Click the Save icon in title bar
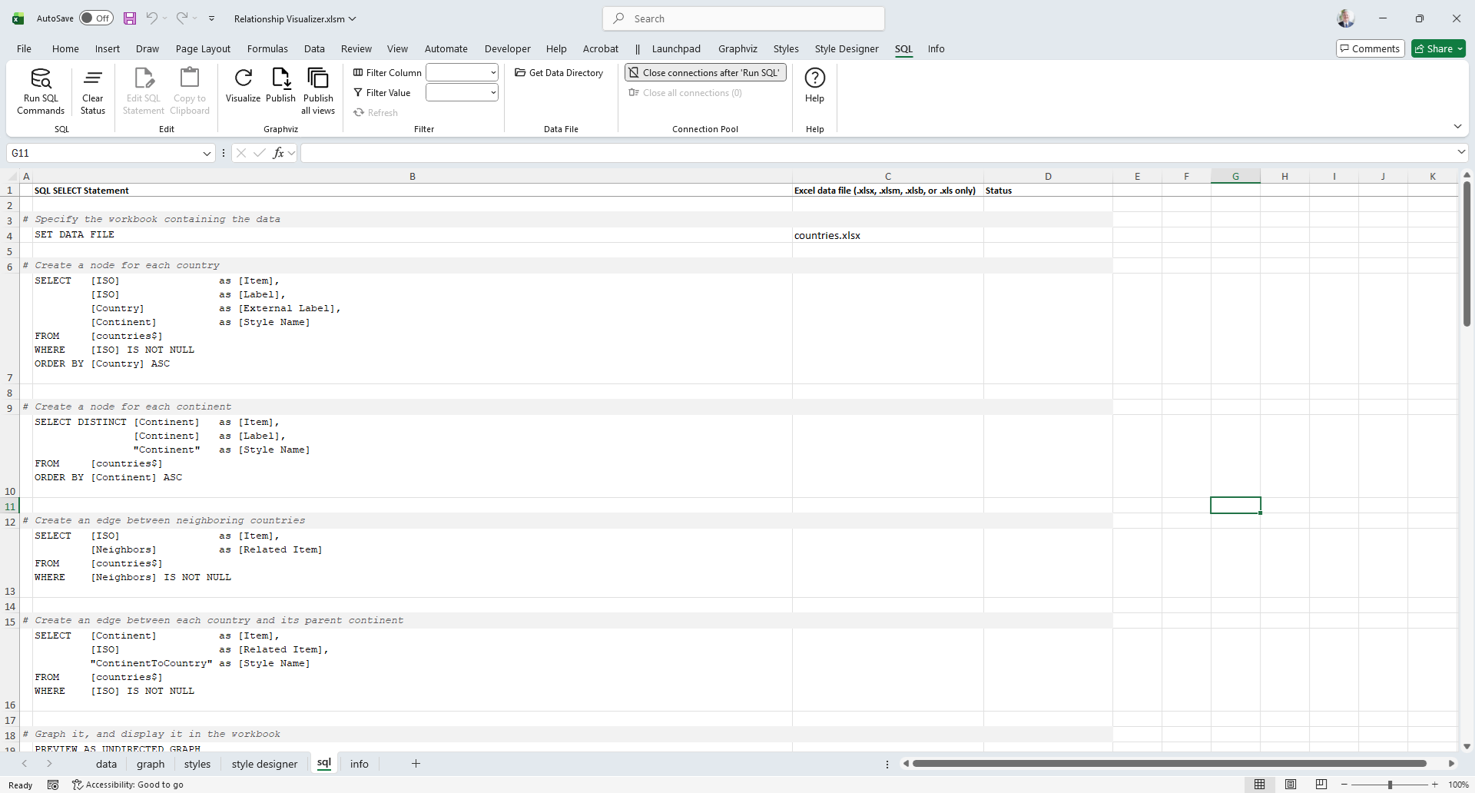1475x793 pixels. 130,18
